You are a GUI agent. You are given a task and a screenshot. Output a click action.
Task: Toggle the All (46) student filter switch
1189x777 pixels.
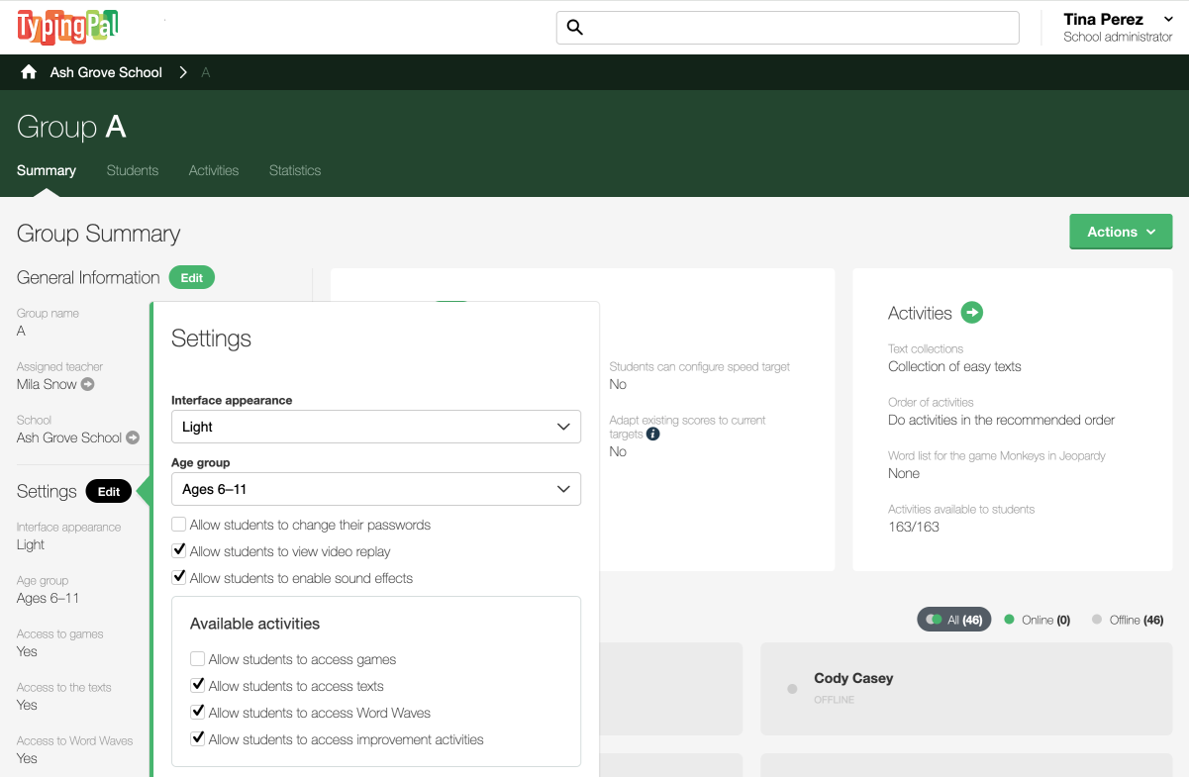point(932,619)
